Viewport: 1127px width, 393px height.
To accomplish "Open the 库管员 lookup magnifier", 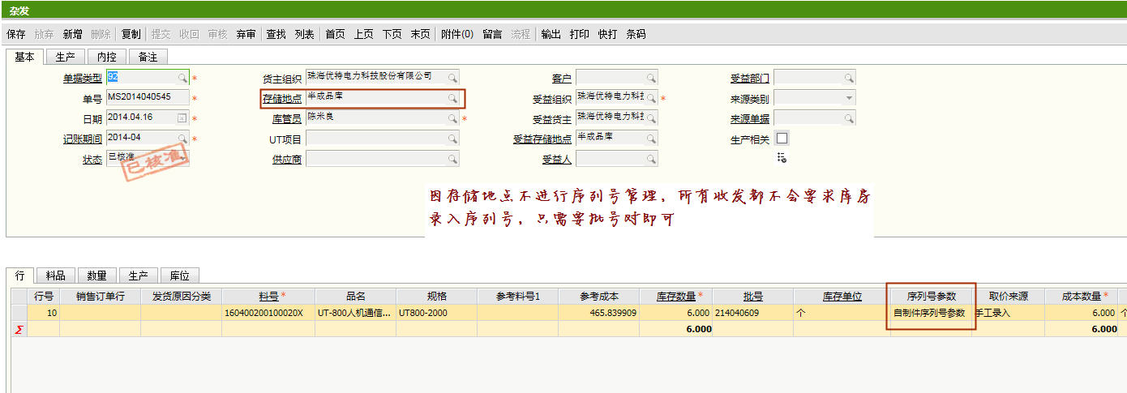I will click(452, 118).
